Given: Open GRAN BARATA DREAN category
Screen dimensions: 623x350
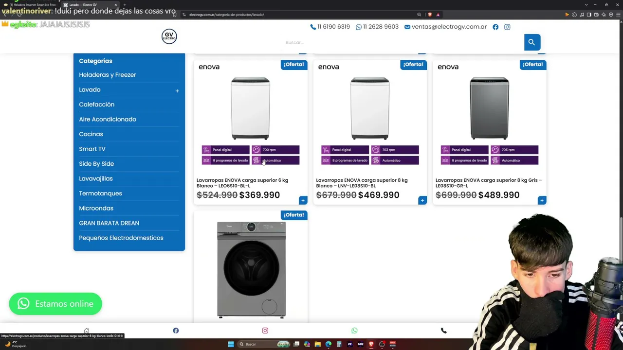Looking at the screenshot, I should (109, 223).
